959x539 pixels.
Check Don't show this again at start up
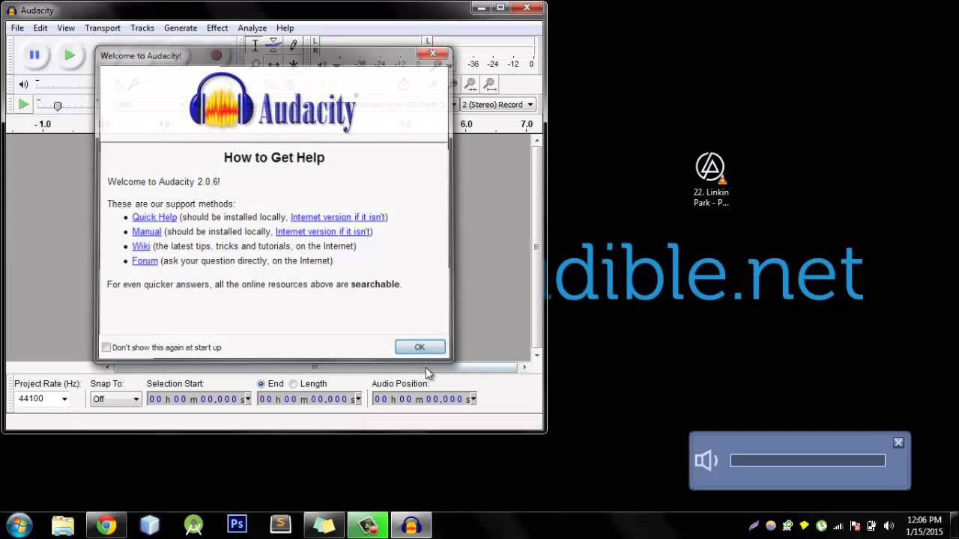pyautogui.click(x=106, y=347)
